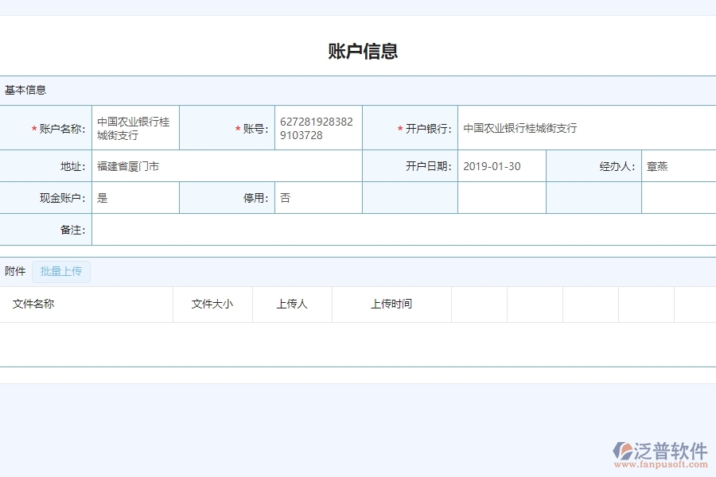
Task: Click the 附件 section label
Action: pyautogui.click(x=14, y=271)
